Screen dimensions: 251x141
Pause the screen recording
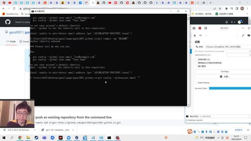(206, 28)
